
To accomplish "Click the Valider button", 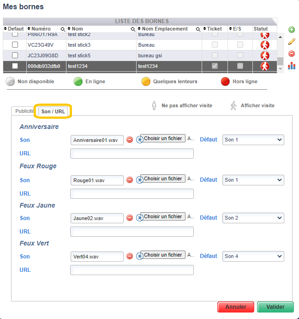I will pyautogui.click(x=275, y=307).
